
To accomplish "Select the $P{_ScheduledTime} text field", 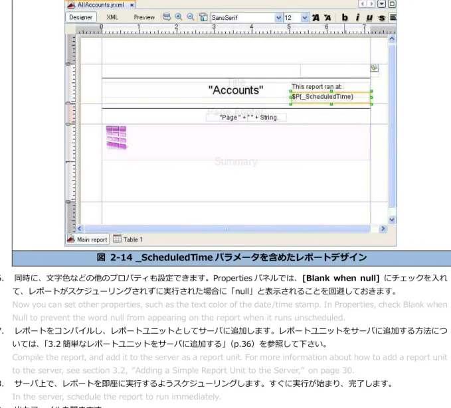I will click(x=331, y=97).
